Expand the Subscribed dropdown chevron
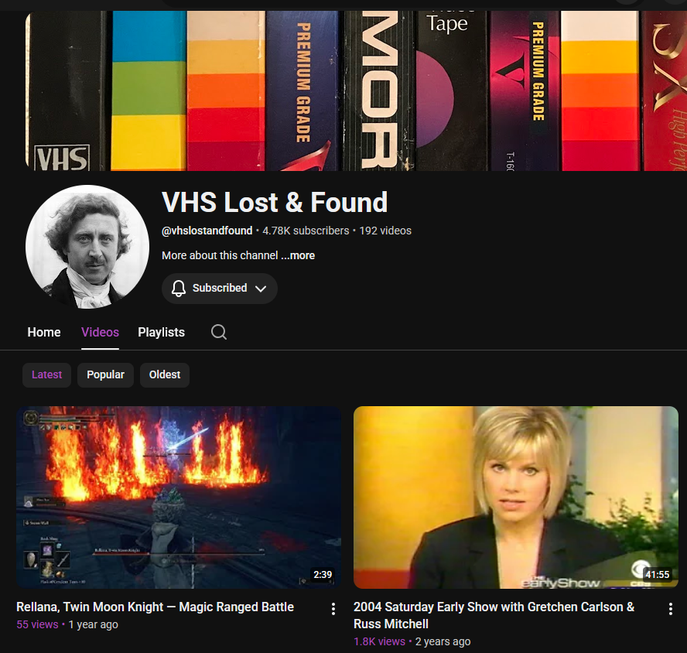Screen dimensions: 687x653 (x=261, y=289)
